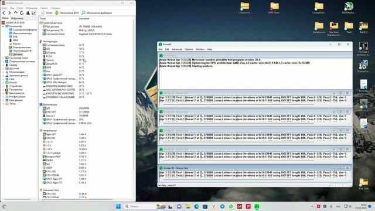Viewport: 375px width, 211px height.
Task: Open Microsoft Edge from the taskbar
Action: point(197,206)
